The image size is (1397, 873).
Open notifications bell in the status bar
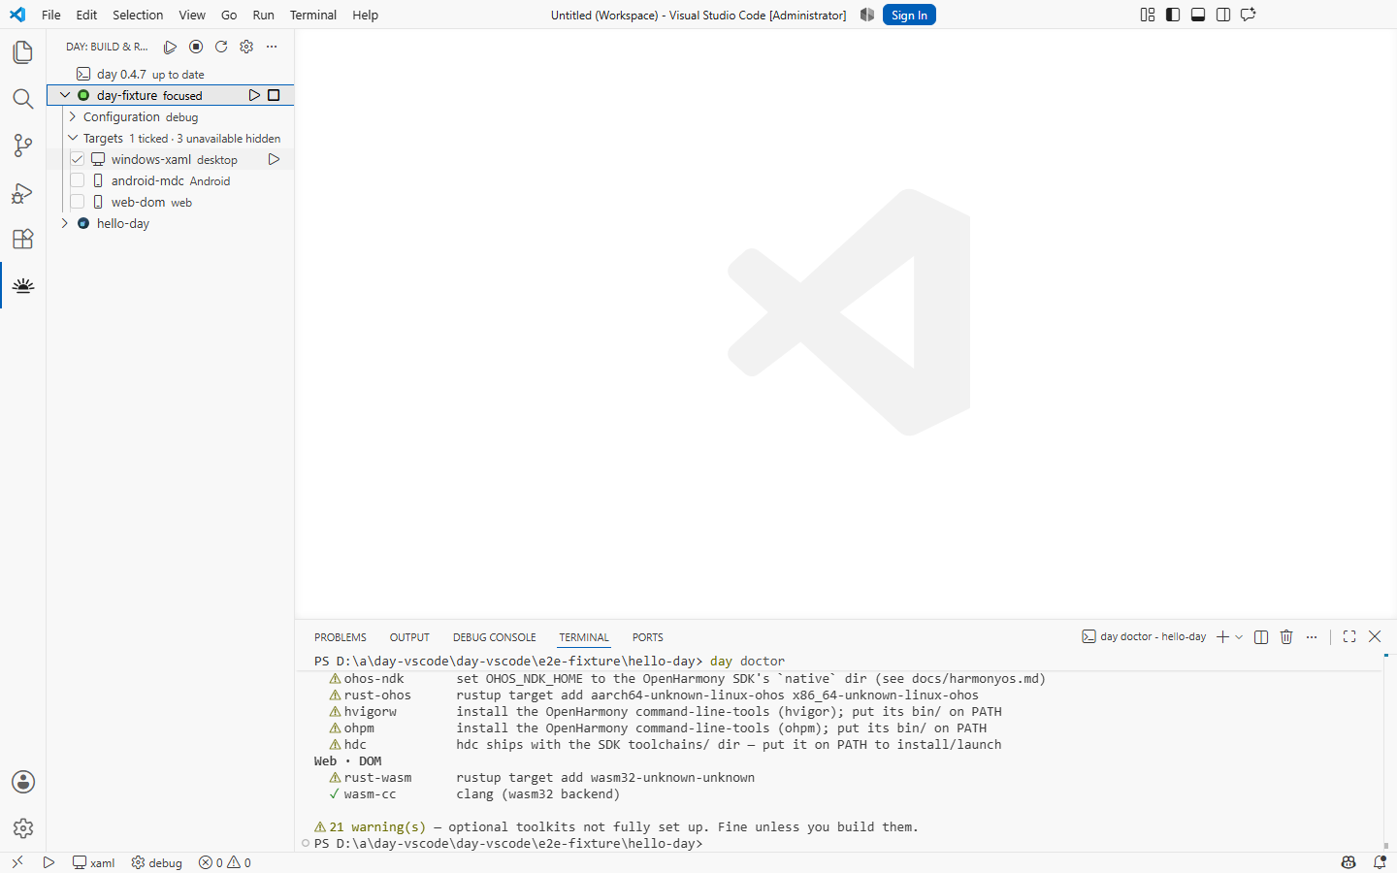click(1380, 862)
